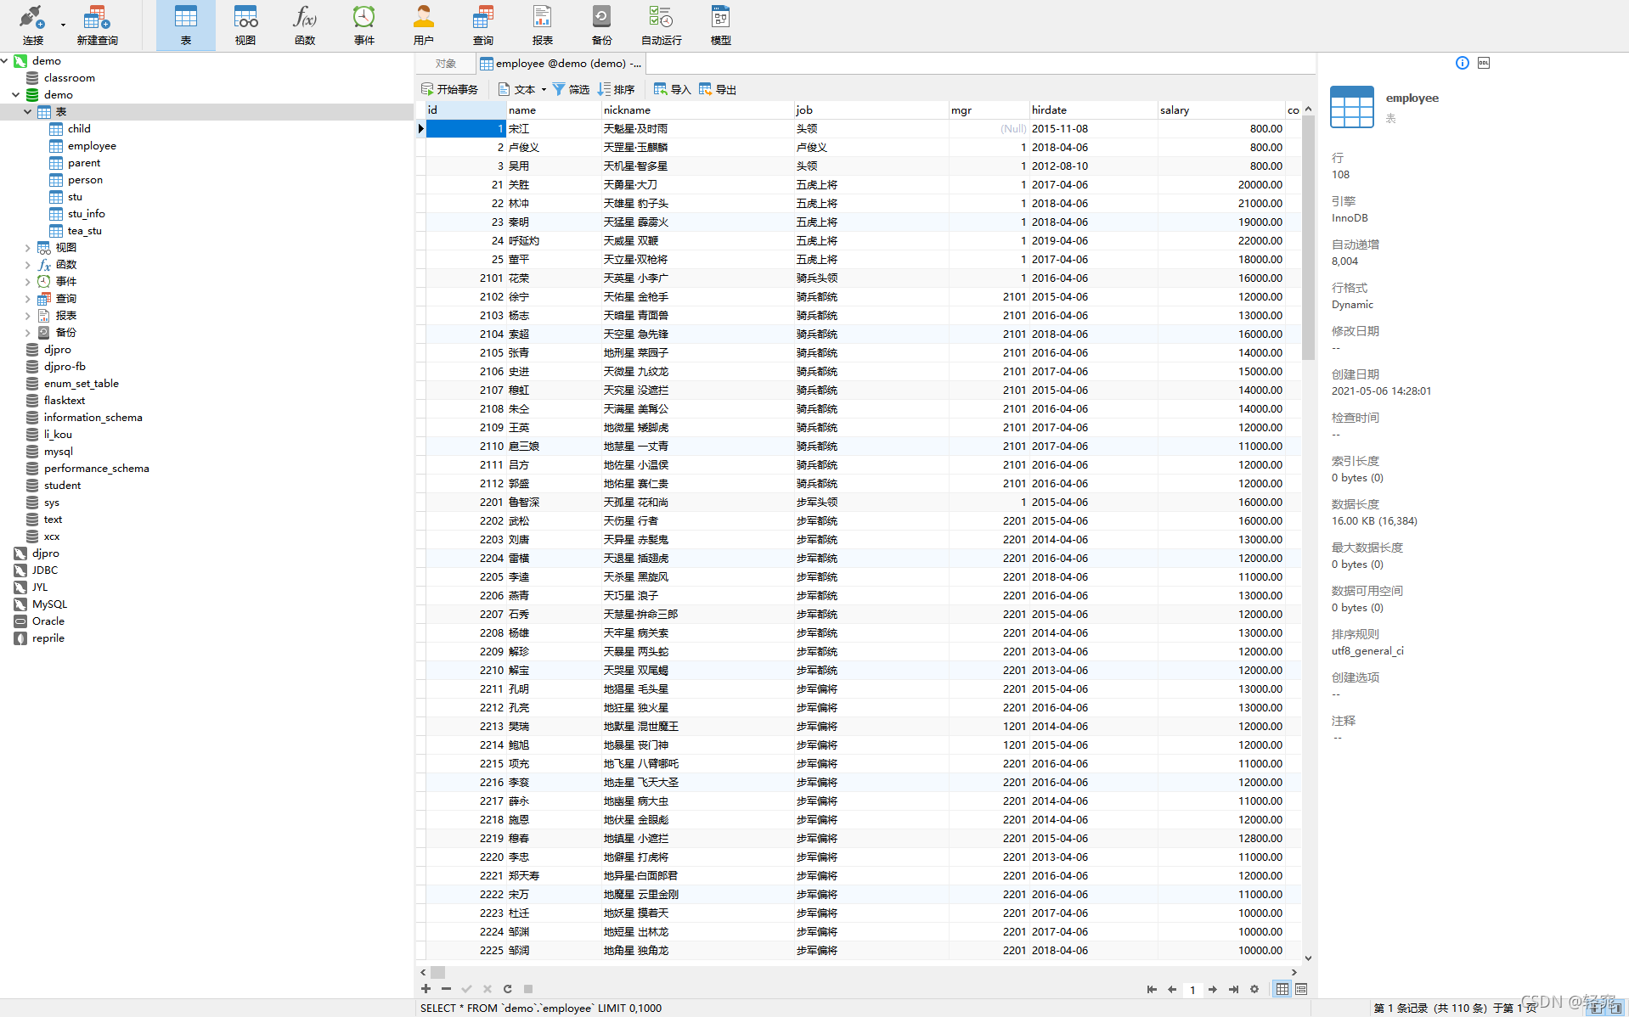The width and height of the screenshot is (1629, 1017).
Task: Click the discard changes X icon
Action: pos(487,989)
